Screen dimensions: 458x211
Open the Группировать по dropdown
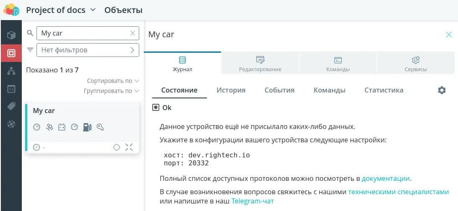pos(111,91)
